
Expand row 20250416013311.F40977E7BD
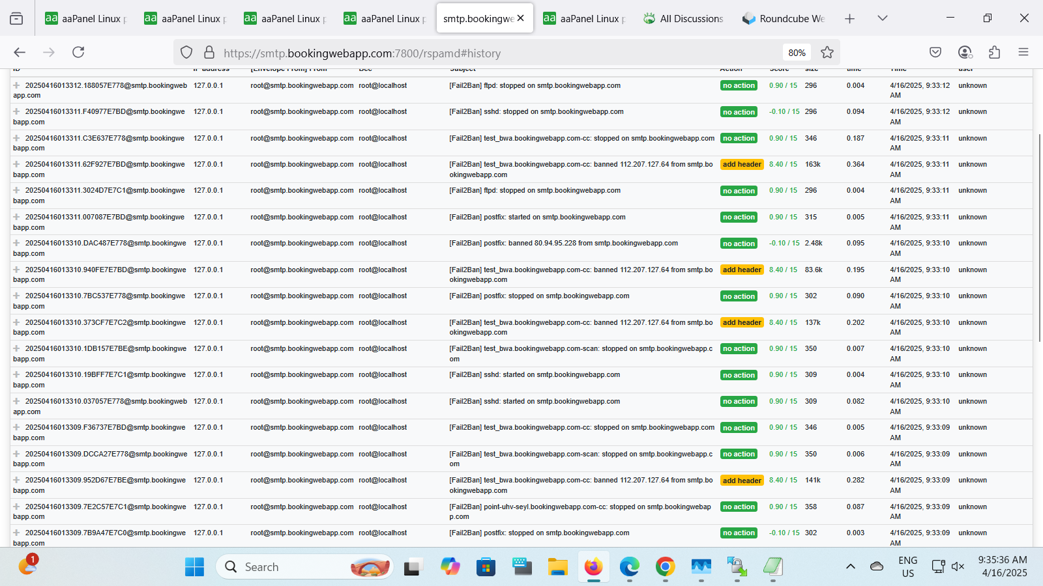click(16, 111)
